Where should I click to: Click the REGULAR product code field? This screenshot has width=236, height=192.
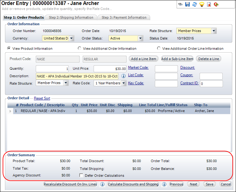click(x=104, y=59)
